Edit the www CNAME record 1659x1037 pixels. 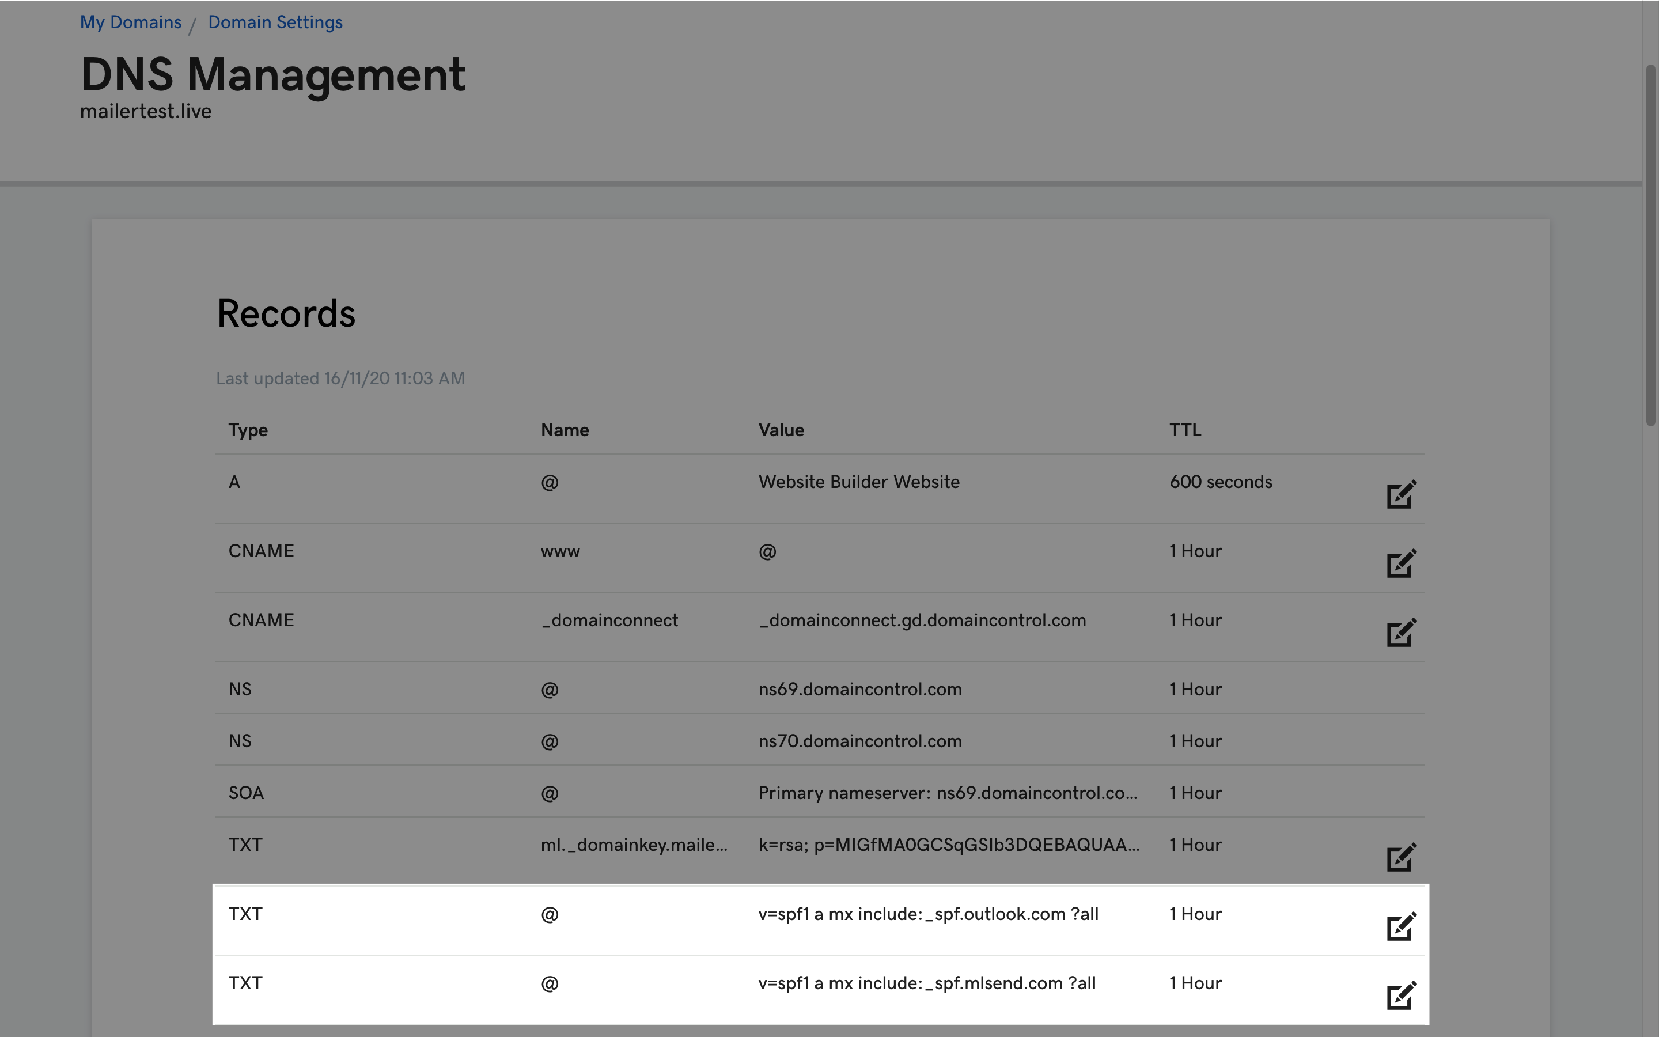coord(1400,564)
